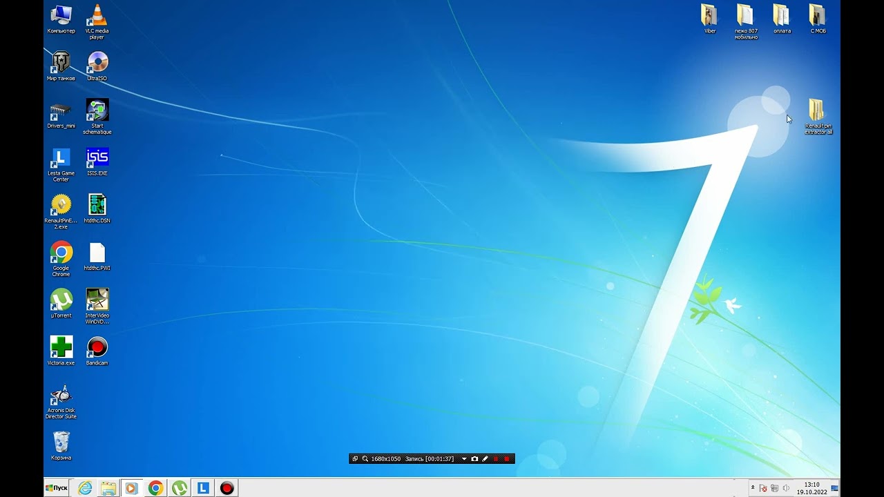Click the Bandicam bar window-mode icon

coord(356,459)
